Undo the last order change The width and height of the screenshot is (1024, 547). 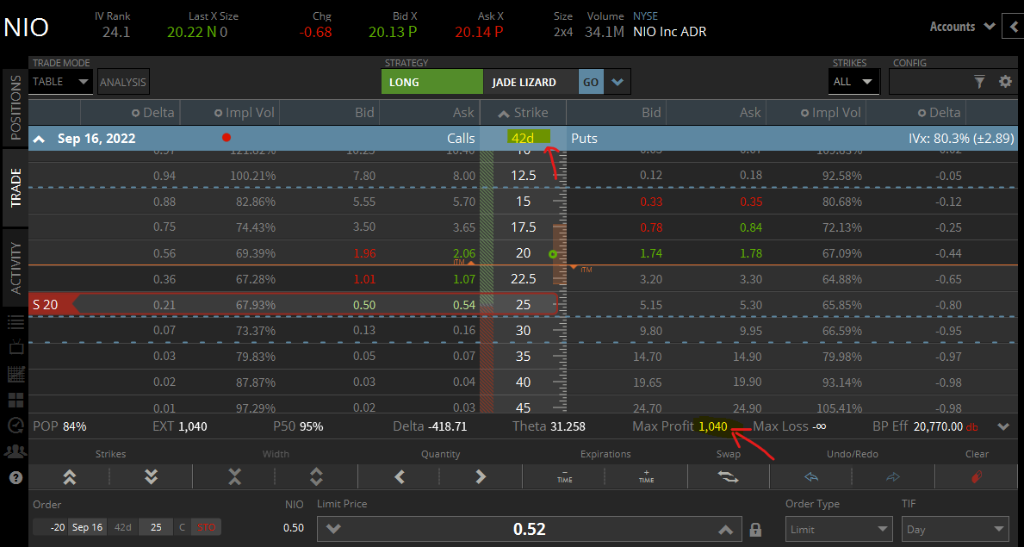coord(812,476)
